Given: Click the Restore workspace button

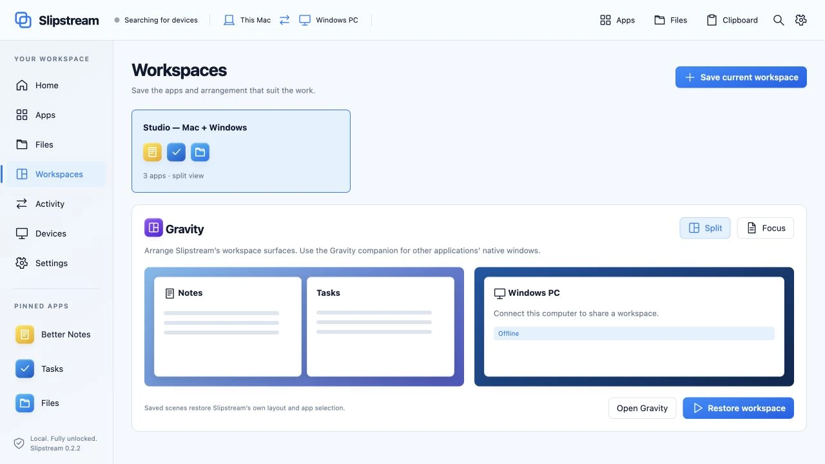Looking at the screenshot, I should coord(739,408).
